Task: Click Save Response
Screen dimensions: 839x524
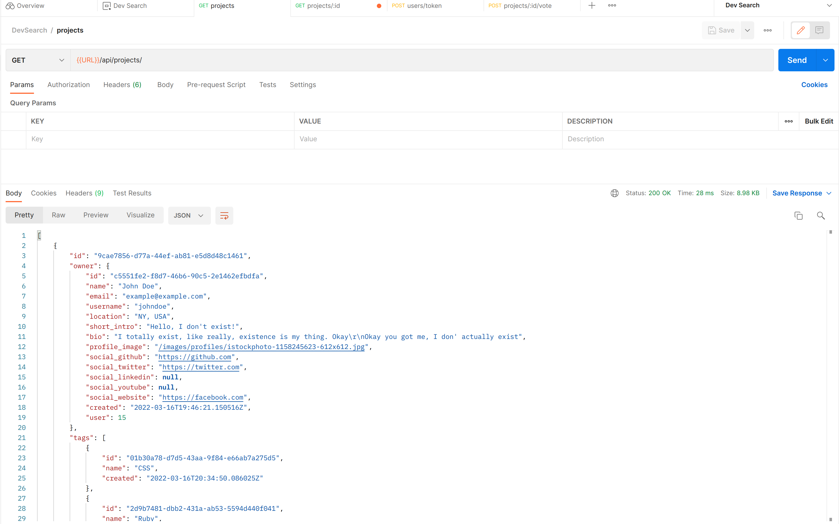Action: pyautogui.click(x=797, y=193)
